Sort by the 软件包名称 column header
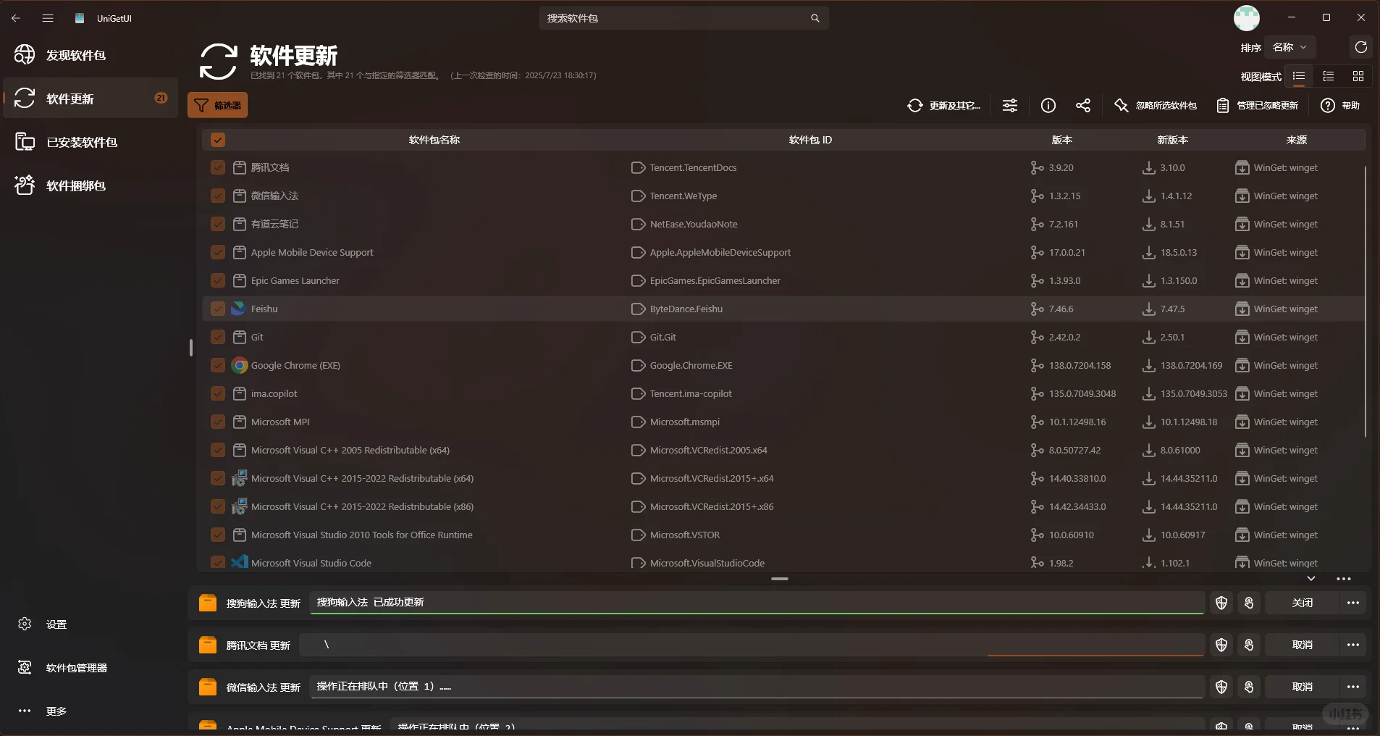 click(x=434, y=140)
